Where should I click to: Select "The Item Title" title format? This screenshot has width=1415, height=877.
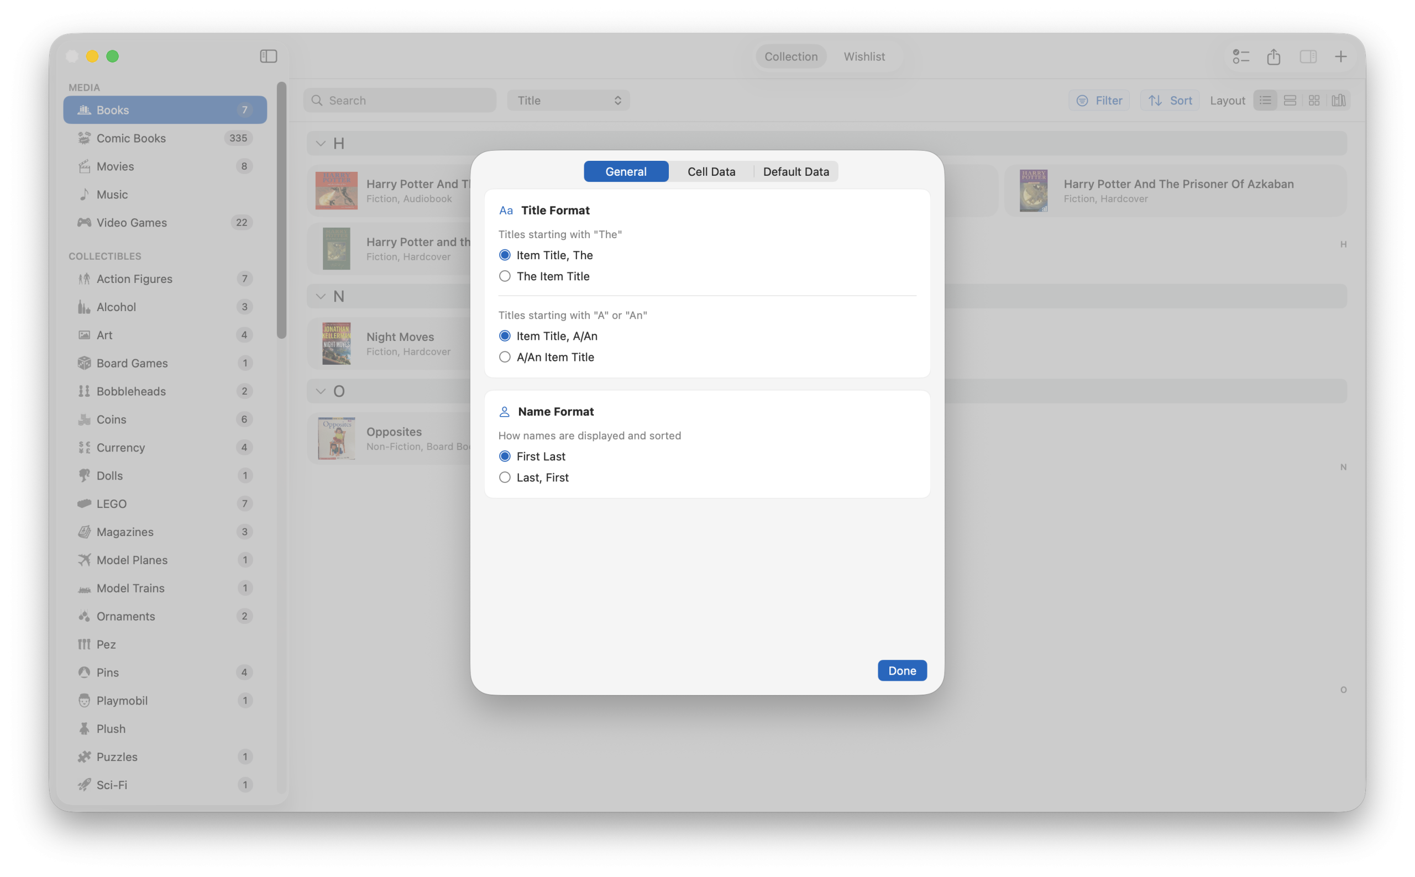pos(505,276)
